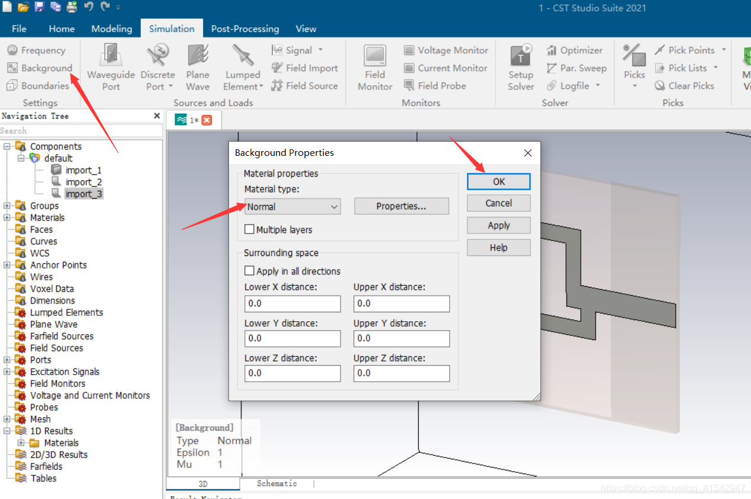Open the Waveguide Port tool
751x499 pixels.
tap(111, 68)
